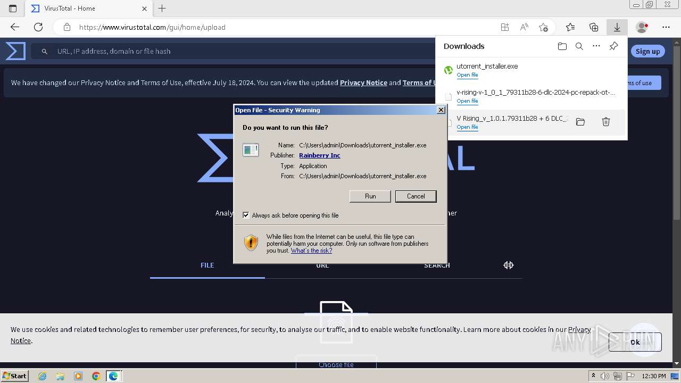Open More options in Downloads panel

pos(596,46)
